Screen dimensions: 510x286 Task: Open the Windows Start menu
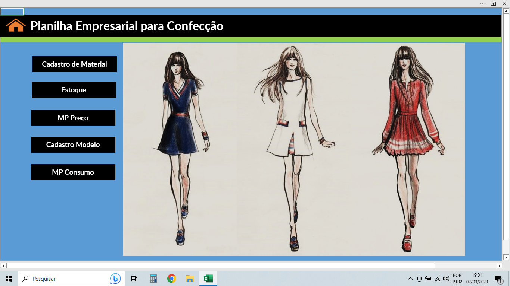coord(9,279)
